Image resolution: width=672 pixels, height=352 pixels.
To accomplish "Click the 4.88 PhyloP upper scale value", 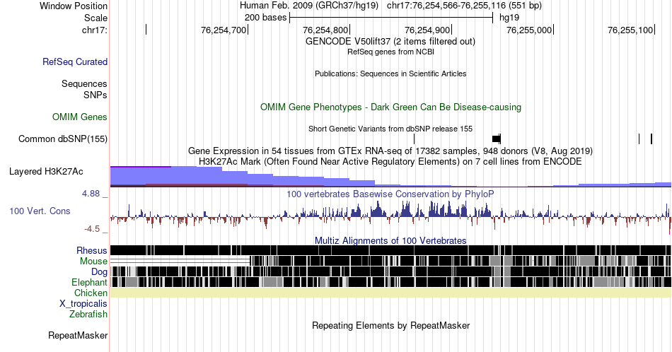I will [91, 194].
